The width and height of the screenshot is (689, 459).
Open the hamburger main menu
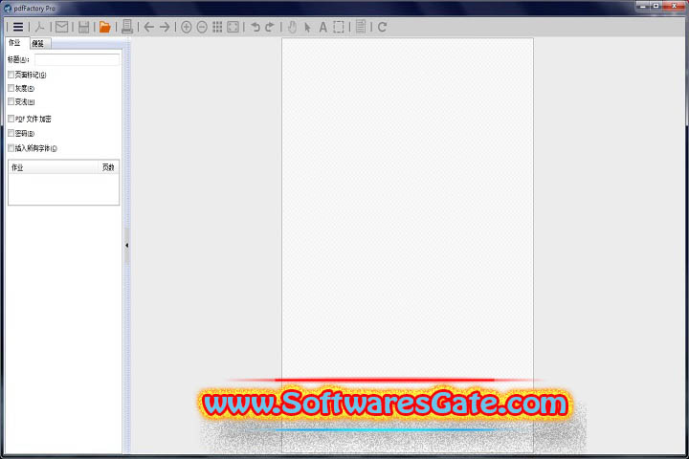click(x=18, y=27)
